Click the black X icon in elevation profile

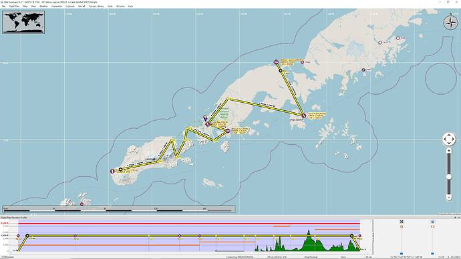(402, 222)
